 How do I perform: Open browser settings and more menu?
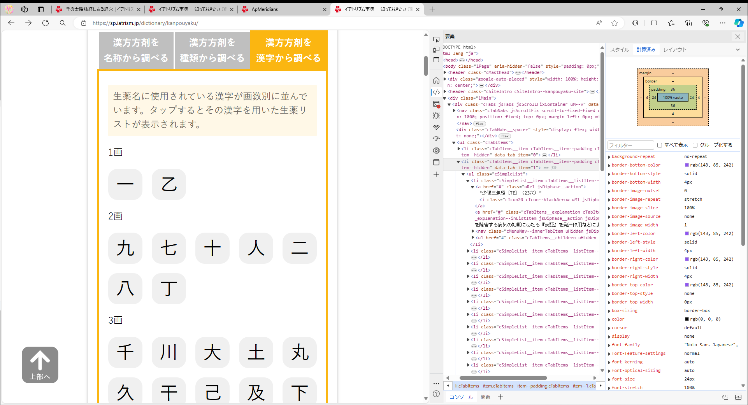(x=723, y=23)
